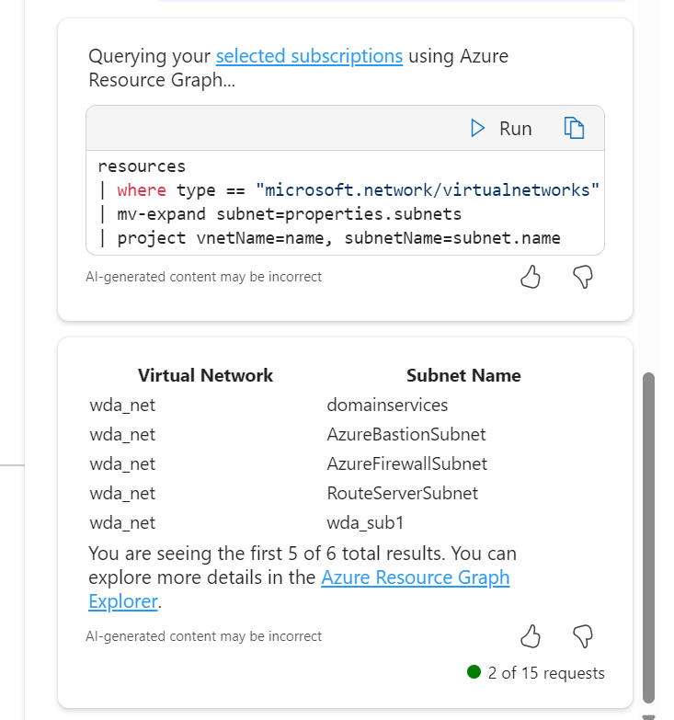Select the wda_sub1 subnet entry
This screenshot has width=674, height=720.
pos(365,522)
